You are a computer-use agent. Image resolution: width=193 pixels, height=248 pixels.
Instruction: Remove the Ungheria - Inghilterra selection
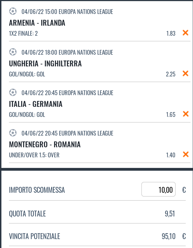click(x=185, y=74)
